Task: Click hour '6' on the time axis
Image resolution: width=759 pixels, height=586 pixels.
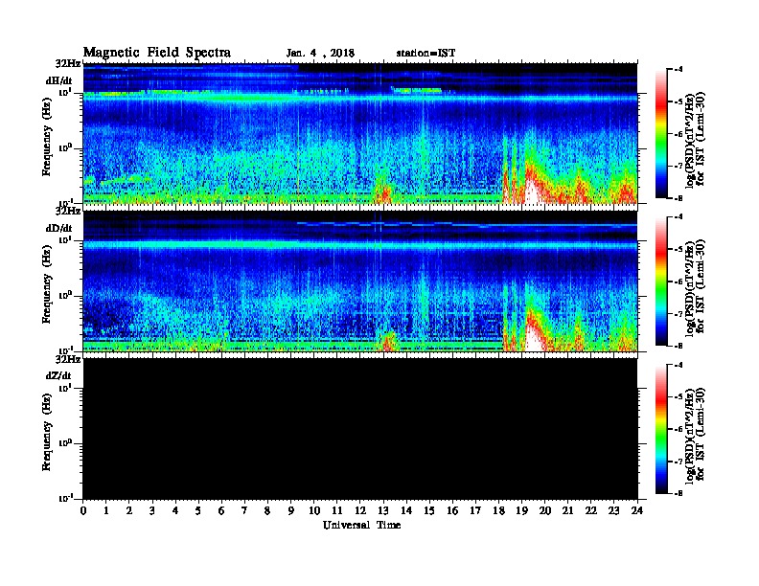Action: 221,511
